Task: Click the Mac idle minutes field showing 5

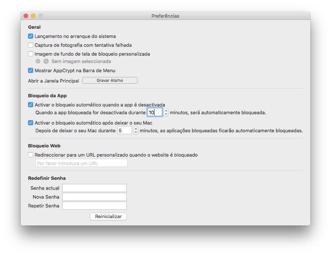Action: coord(124,130)
